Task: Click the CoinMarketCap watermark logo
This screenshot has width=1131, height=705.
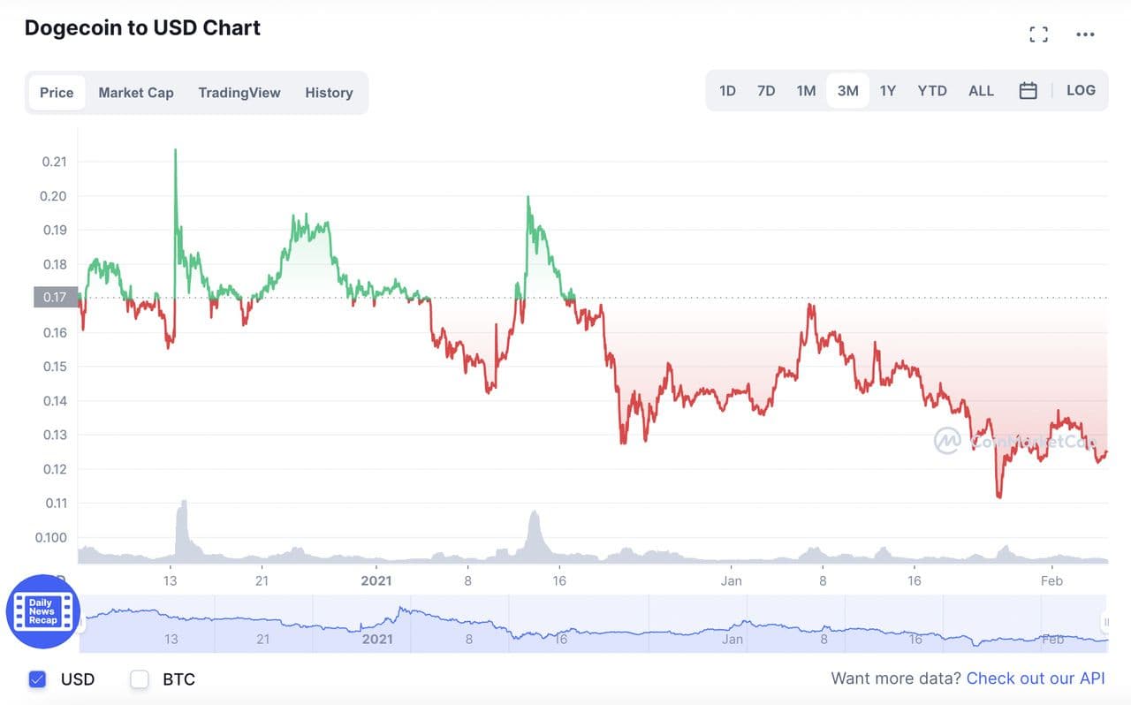Action: coord(947,440)
